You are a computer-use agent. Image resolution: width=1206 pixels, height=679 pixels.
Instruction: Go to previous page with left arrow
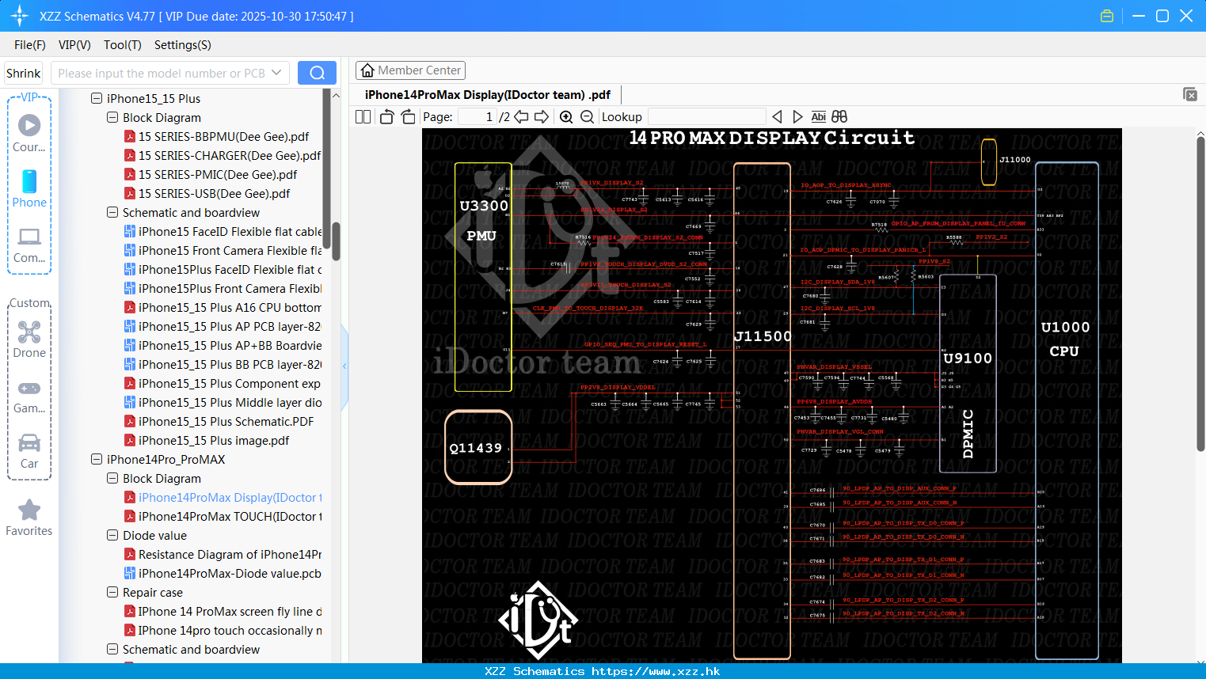tap(521, 116)
